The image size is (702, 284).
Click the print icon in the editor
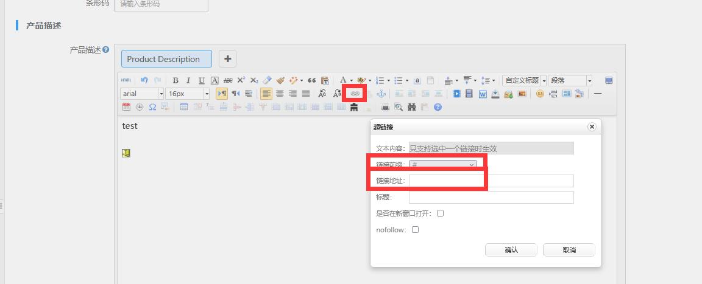coord(385,107)
